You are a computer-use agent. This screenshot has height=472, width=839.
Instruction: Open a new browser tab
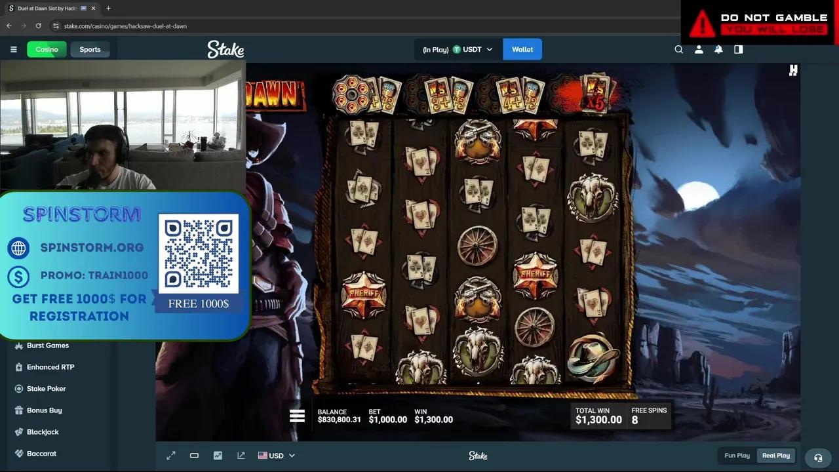(x=108, y=9)
